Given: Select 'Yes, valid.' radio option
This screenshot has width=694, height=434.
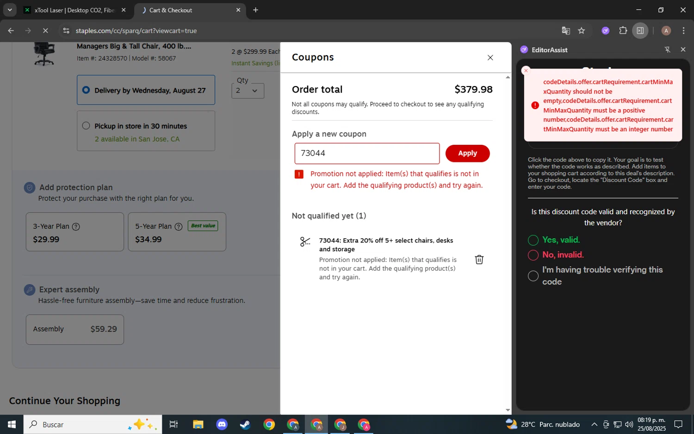Looking at the screenshot, I should click(x=533, y=240).
